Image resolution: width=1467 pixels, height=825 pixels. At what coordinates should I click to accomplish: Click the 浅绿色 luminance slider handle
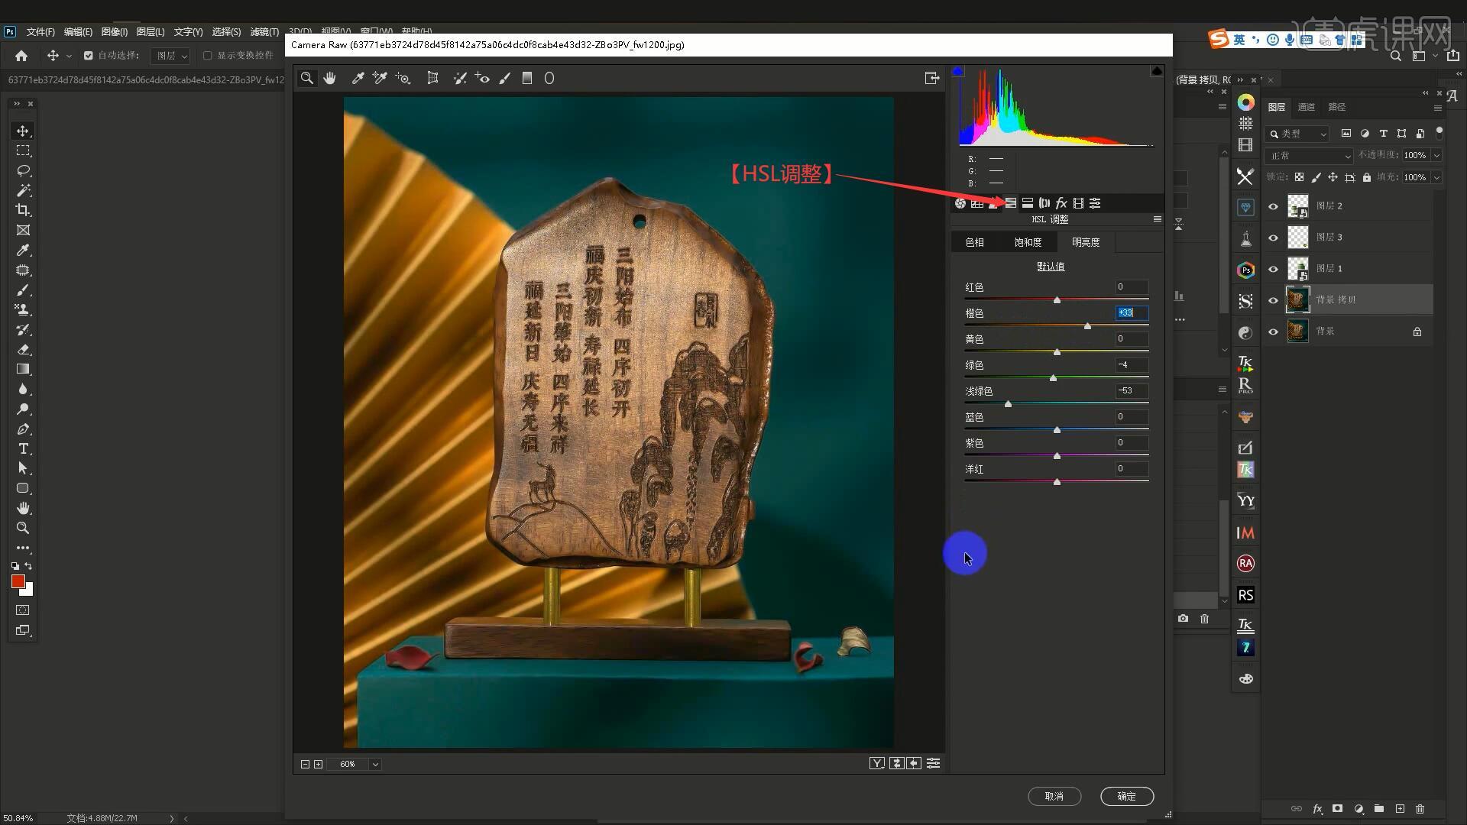(1008, 404)
